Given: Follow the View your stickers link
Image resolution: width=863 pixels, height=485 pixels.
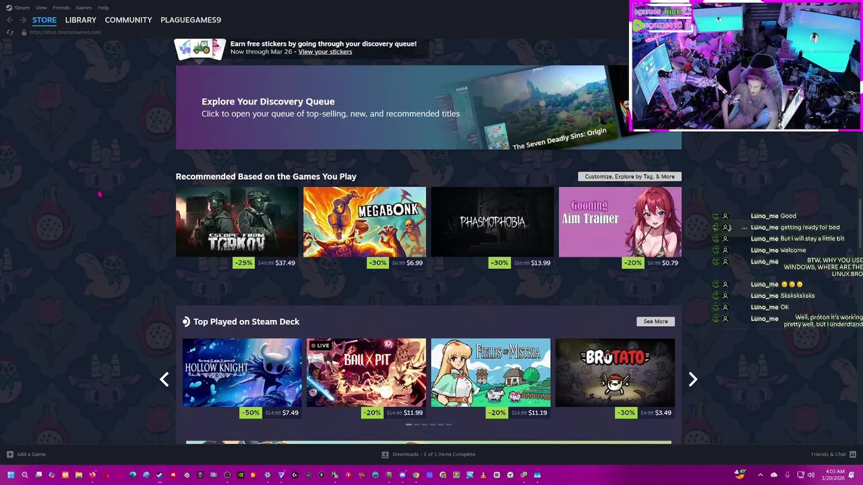Looking at the screenshot, I should pos(325,52).
